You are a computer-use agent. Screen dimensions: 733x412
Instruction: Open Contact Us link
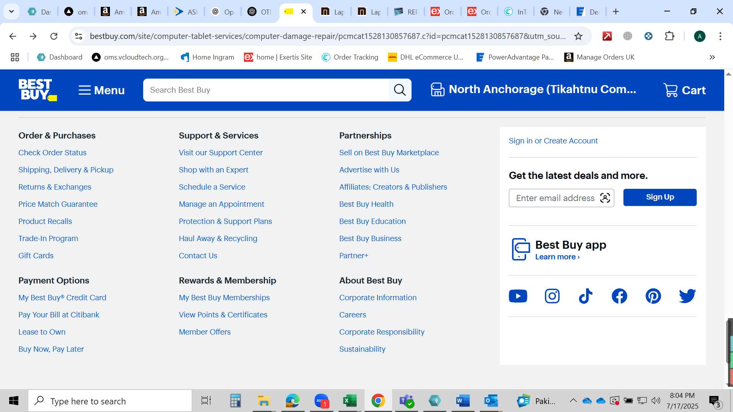click(198, 256)
